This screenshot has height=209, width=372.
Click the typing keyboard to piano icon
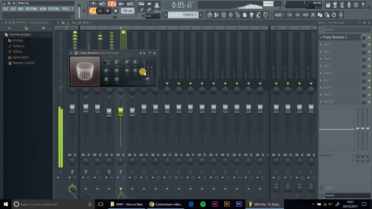[141, 4]
